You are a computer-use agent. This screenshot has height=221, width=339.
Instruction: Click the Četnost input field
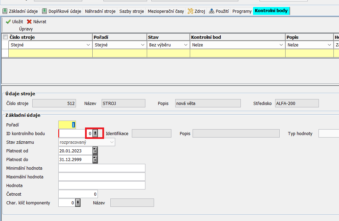78,194
